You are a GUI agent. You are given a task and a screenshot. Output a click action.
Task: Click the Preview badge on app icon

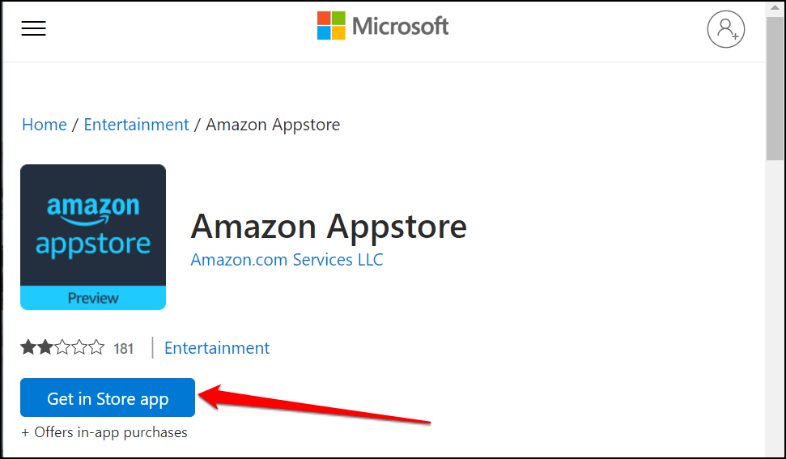(93, 298)
